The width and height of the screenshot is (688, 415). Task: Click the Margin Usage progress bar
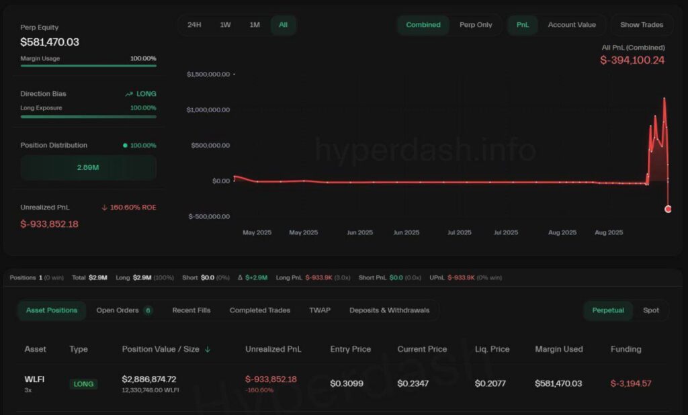(88, 65)
